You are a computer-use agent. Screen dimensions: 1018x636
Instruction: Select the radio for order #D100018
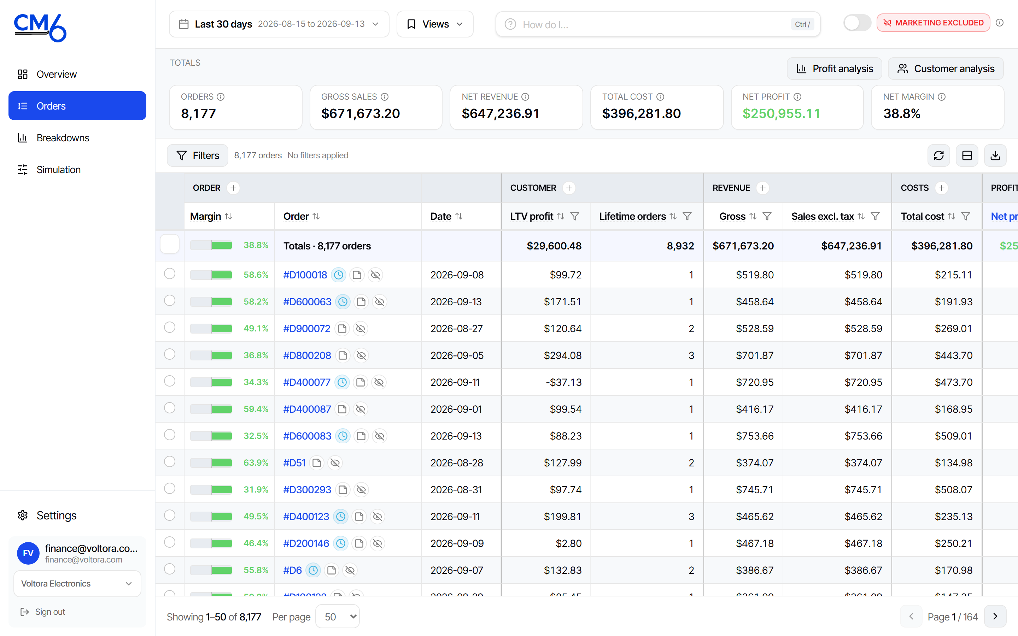point(170,274)
